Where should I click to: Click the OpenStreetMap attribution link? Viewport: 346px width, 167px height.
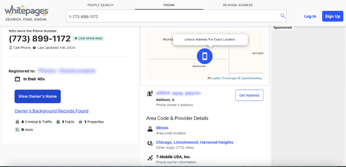pos(251,78)
